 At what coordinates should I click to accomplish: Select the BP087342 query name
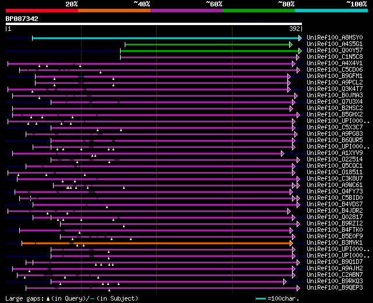pyautogui.click(x=22, y=19)
